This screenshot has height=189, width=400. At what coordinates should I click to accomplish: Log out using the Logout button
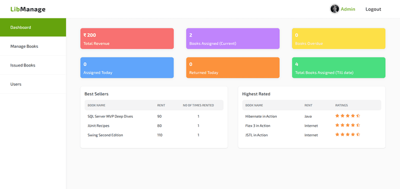click(x=373, y=9)
